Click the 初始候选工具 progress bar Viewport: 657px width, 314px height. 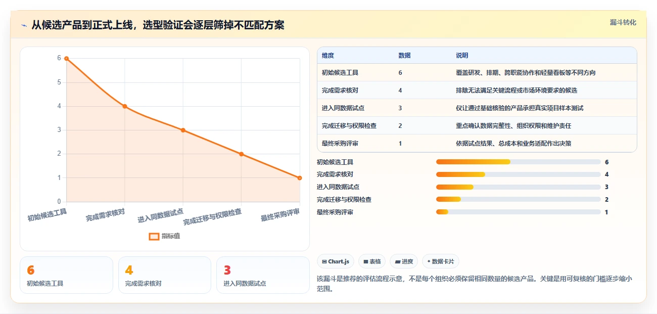point(519,162)
